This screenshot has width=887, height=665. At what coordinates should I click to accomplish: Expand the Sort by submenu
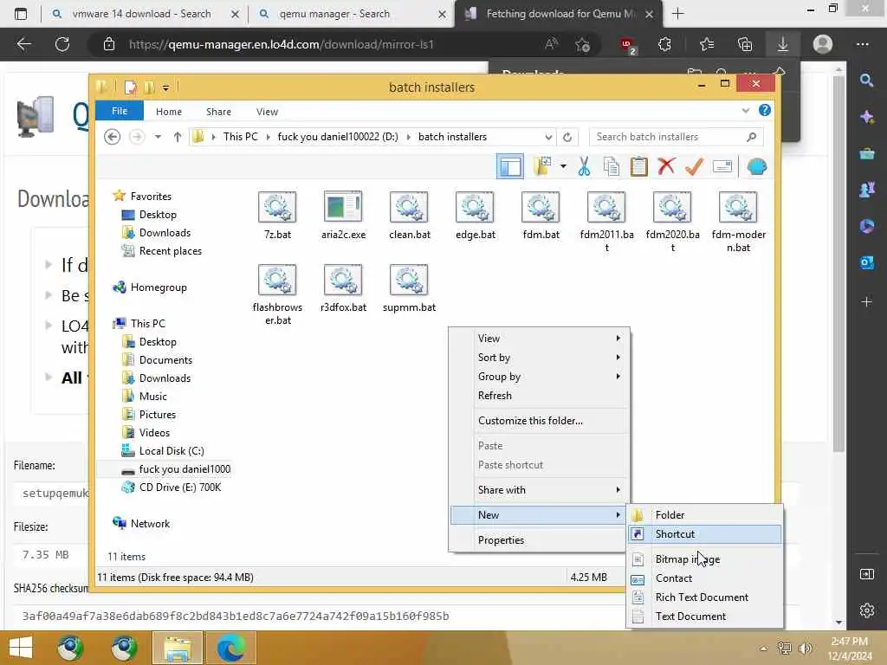[540, 358]
